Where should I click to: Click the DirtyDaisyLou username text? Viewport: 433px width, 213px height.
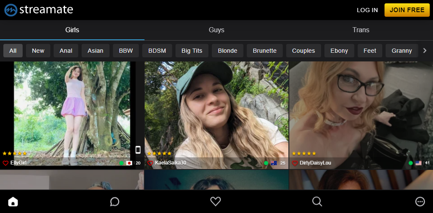pyautogui.click(x=315, y=163)
